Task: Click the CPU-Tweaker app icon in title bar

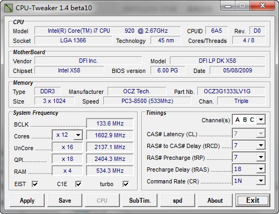Action: pos(9,8)
